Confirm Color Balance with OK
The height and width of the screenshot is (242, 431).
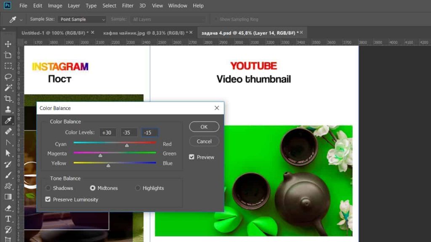point(204,127)
